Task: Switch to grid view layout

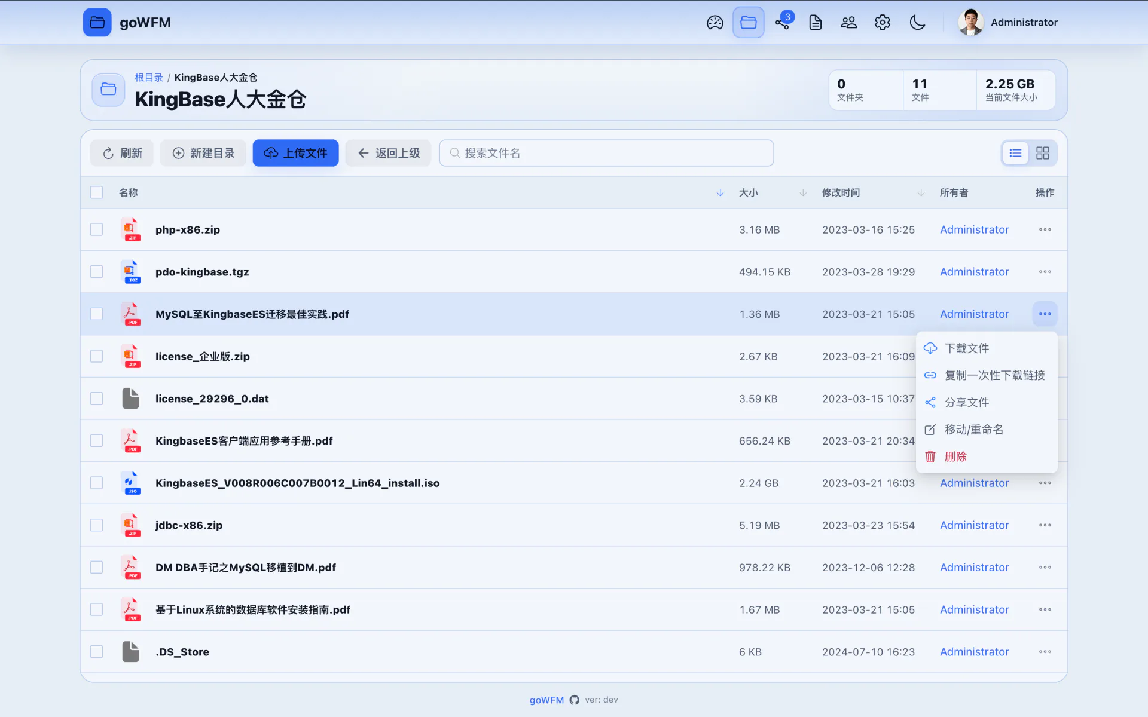Action: 1043,153
